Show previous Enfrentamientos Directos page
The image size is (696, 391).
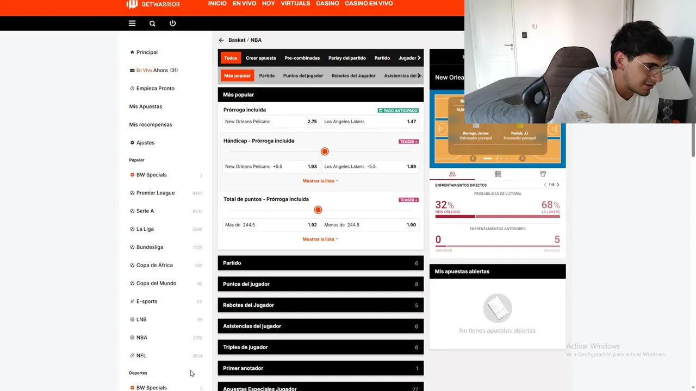tap(545, 185)
